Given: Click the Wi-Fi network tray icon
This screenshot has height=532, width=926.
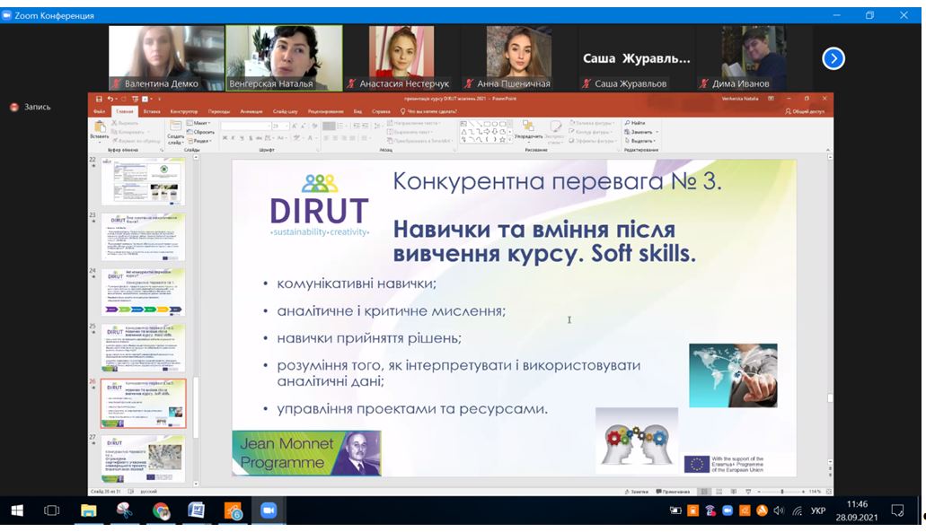Looking at the screenshot, I should point(798,510).
